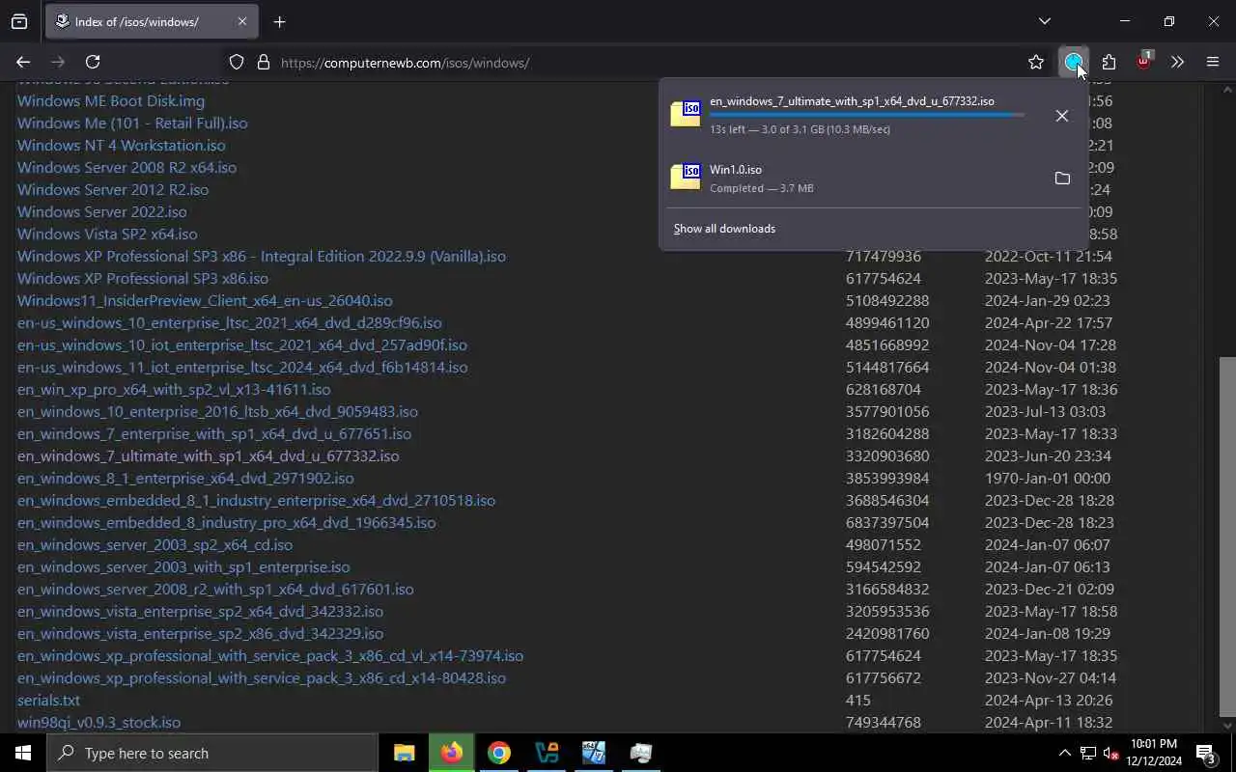Open en-us_windows_11_iot_enterprise_ltsc_2024 link

(x=242, y=367)
